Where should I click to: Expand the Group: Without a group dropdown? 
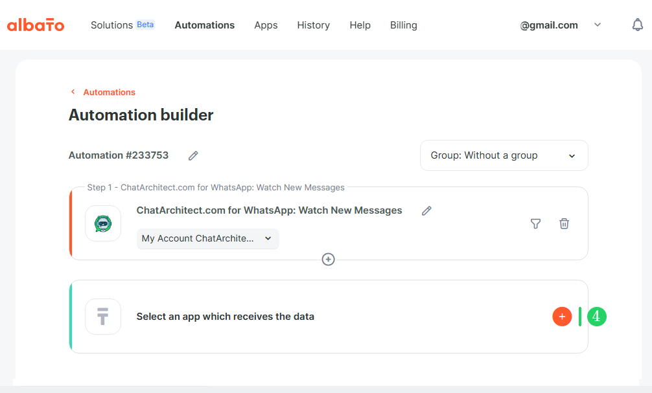tap(504, 155)
